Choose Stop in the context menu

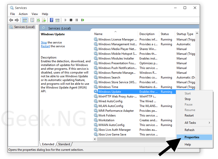[194, 99]
